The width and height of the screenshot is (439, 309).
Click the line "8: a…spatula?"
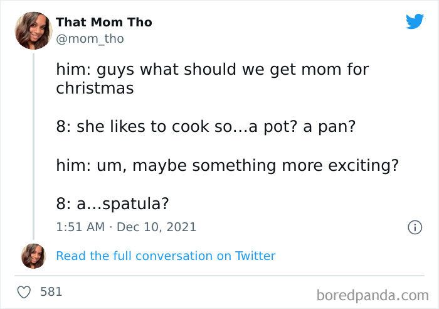[113, 205]
